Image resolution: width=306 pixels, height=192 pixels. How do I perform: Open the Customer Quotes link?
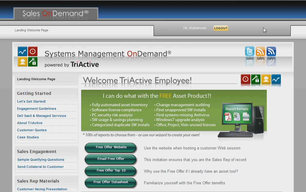(x=32, y=130)
